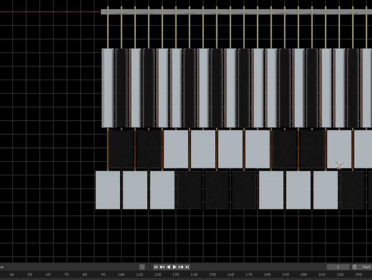Set the playhead to frame 200 on the ruler

click(303, 275)
